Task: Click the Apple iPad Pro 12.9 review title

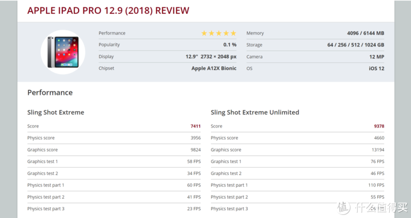Action: 108,10
